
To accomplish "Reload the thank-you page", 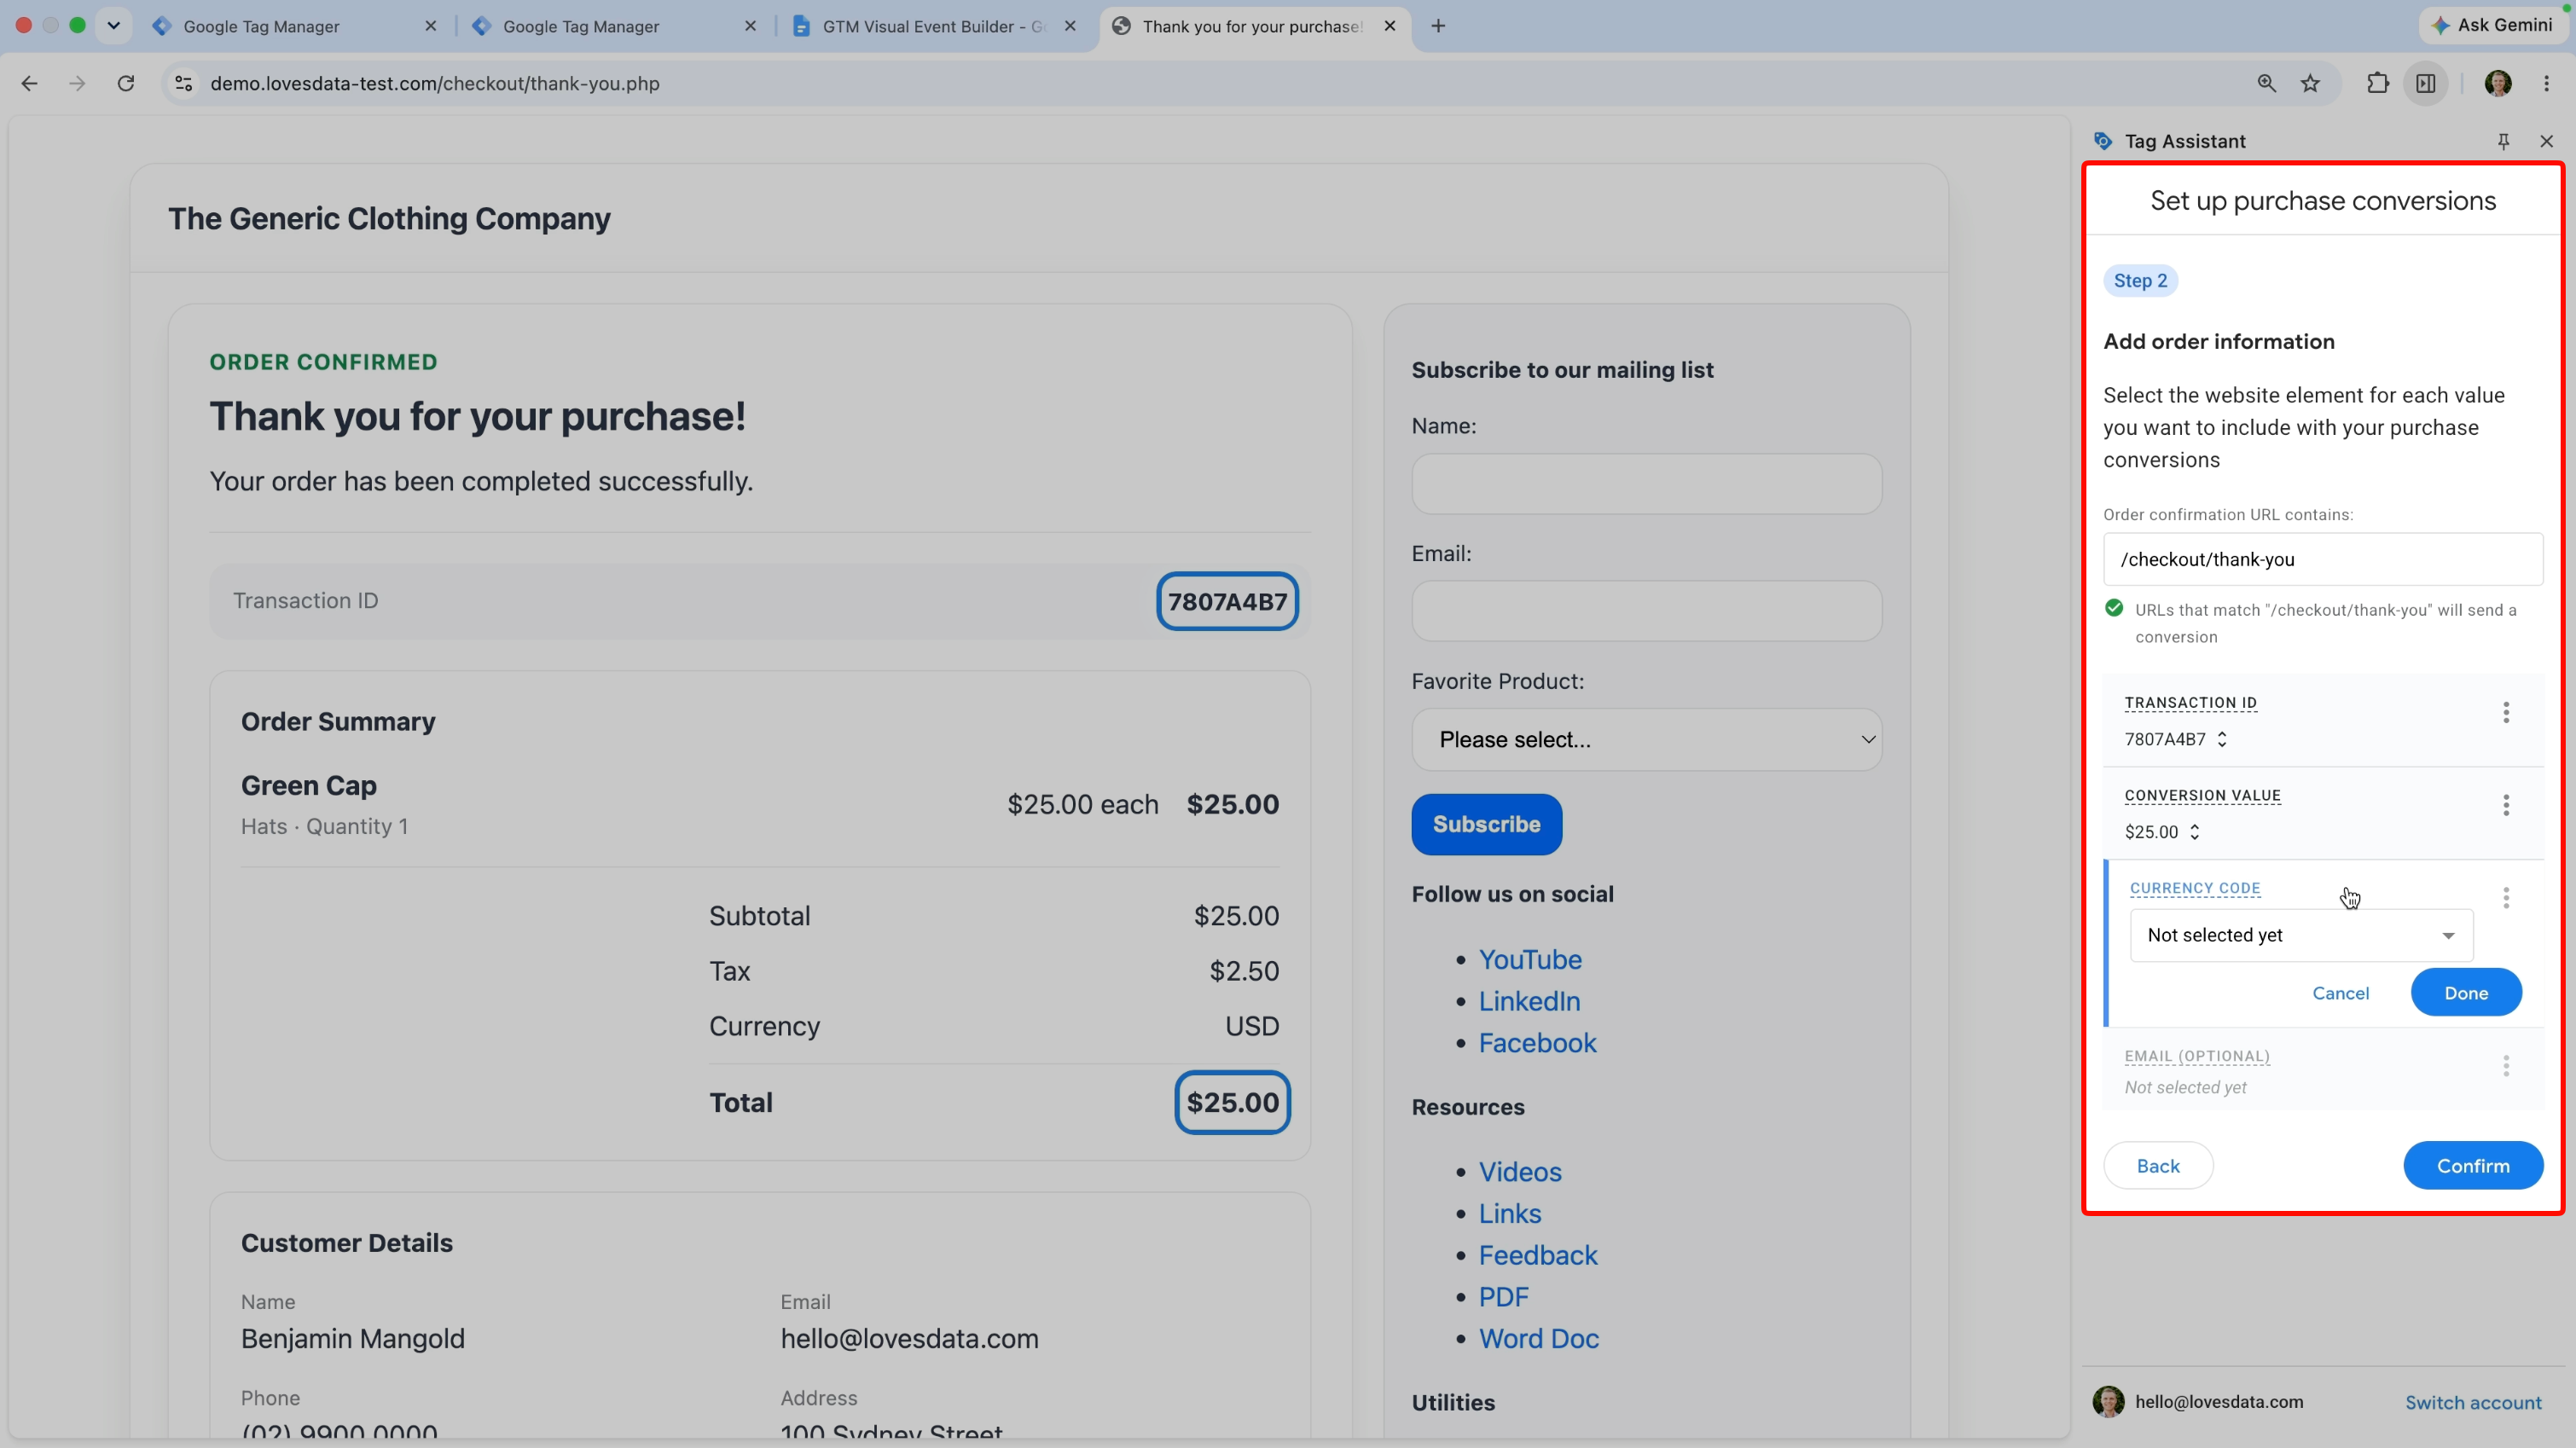I will pyautogui.click(x=125, y=83).
